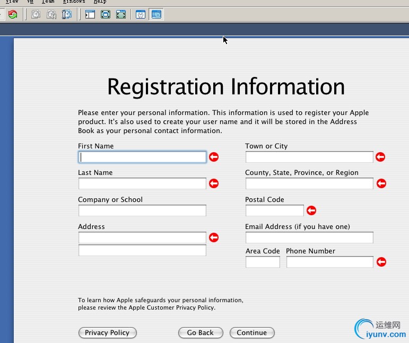Click the Phone Number field
The height and width of the screenshot is (343, 409).
tap(330, 262)
